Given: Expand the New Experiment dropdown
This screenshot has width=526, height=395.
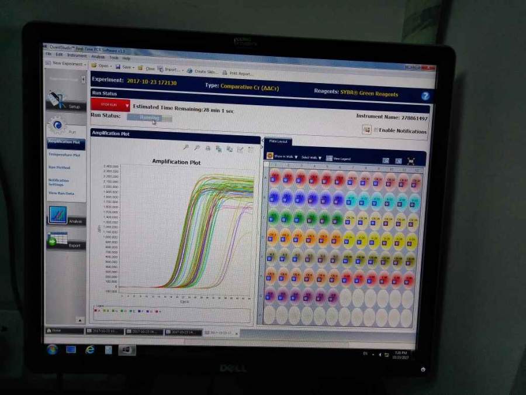Looking at the screenshot, I should point(85,64).
